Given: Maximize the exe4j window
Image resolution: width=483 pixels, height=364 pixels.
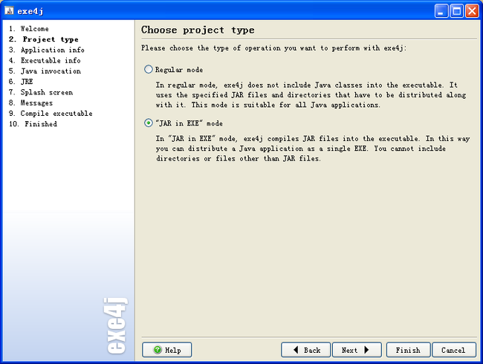Looking at the screenshot, I should [457, 11].
